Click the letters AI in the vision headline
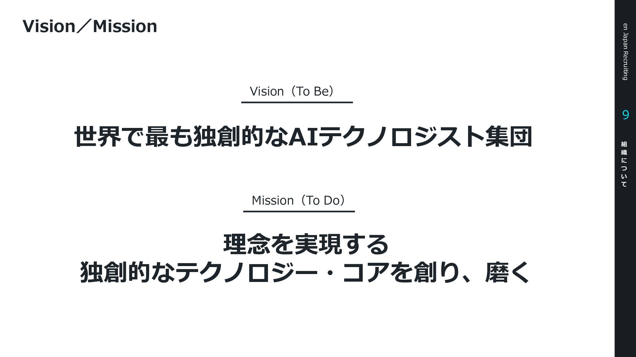The height and width of the screenshot is (357, 636). pyautogui.click(x=303, y=137)
